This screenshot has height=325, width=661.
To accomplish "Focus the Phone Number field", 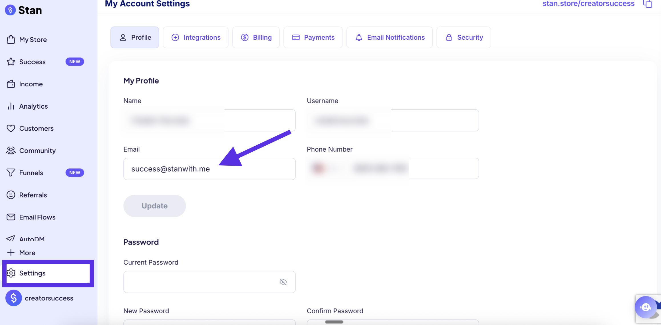I will pos(393,168).
